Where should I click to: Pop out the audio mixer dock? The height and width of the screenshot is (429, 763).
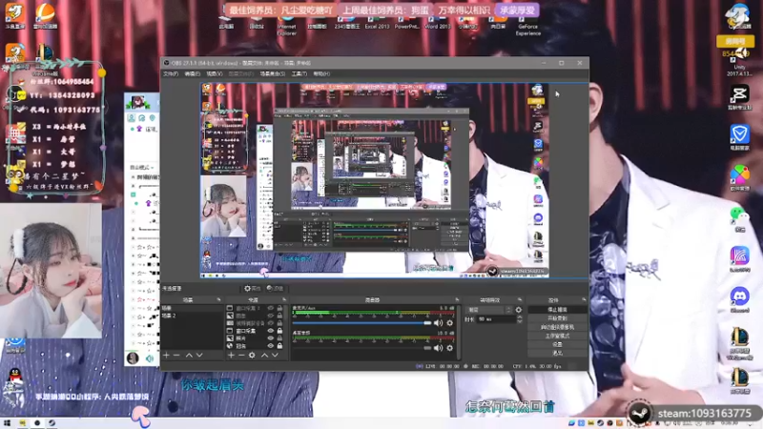click(x=457, y=299)
